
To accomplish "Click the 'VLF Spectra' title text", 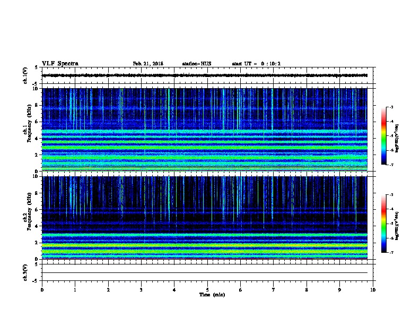I will [x=60, y=64].
